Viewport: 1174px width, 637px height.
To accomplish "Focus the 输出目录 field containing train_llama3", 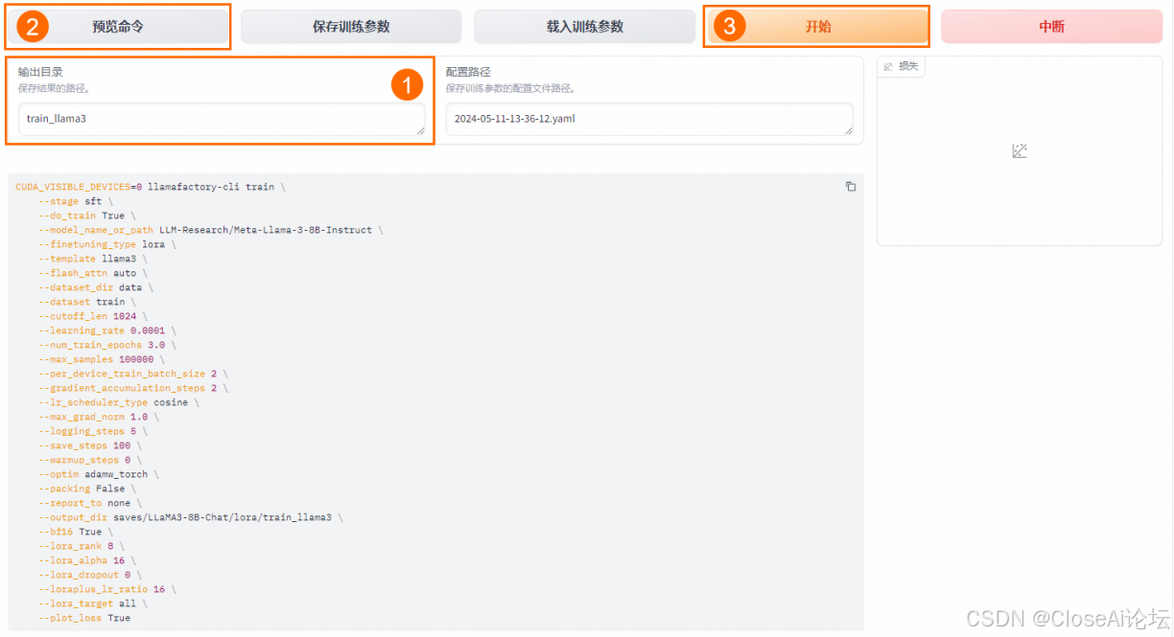I will click(222, 119).
